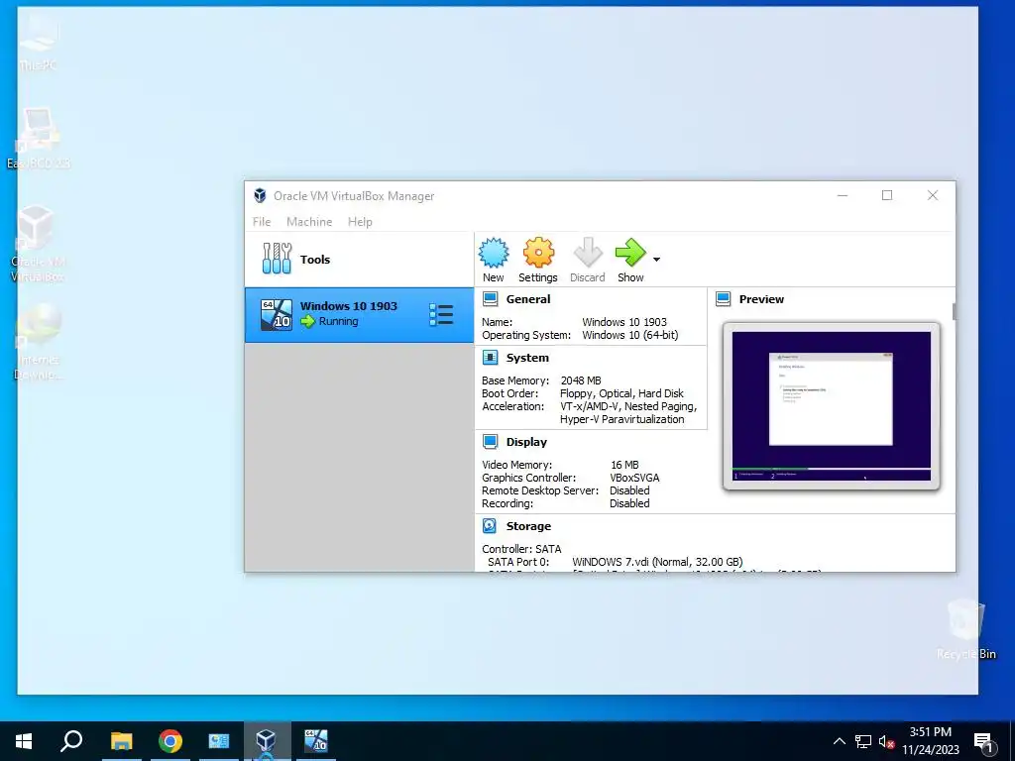Click the Floppy, Optical, Hard Disk text
Viewport: 1015px width, 761px height.
pyautogui.click(x=621, y=393)
